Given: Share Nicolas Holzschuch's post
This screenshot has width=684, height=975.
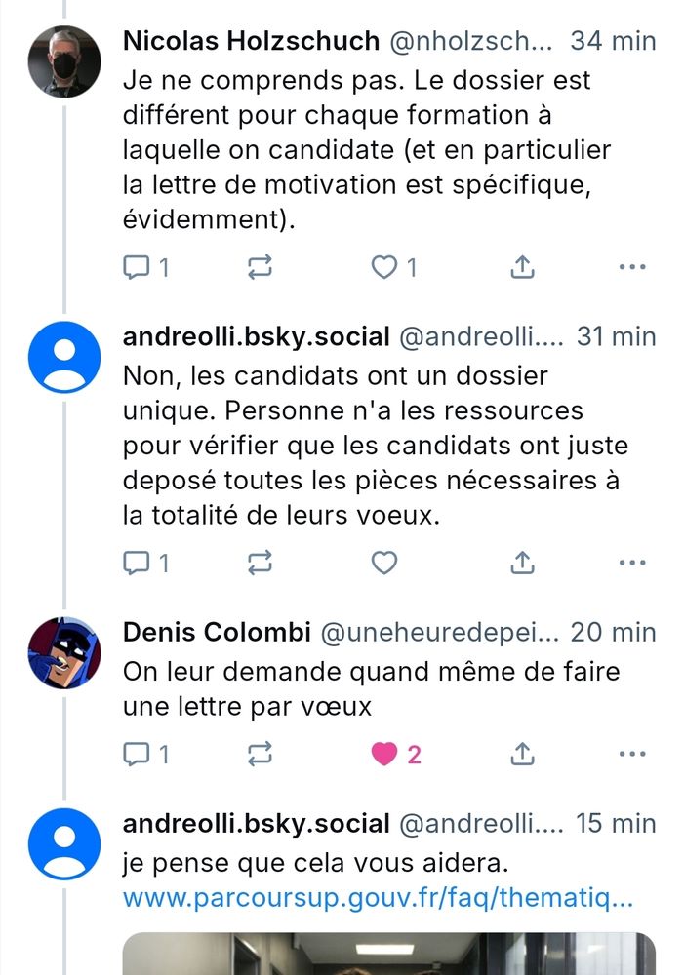Looking at the screenshot, I should [522, 265].
